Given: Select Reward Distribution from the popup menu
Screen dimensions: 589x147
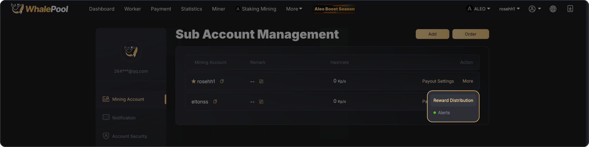Looking at the screenshot, I should 453,100.
